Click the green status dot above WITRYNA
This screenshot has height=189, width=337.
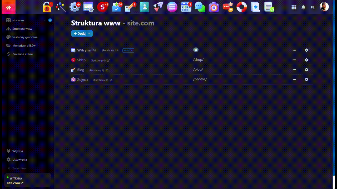[8, 177]
